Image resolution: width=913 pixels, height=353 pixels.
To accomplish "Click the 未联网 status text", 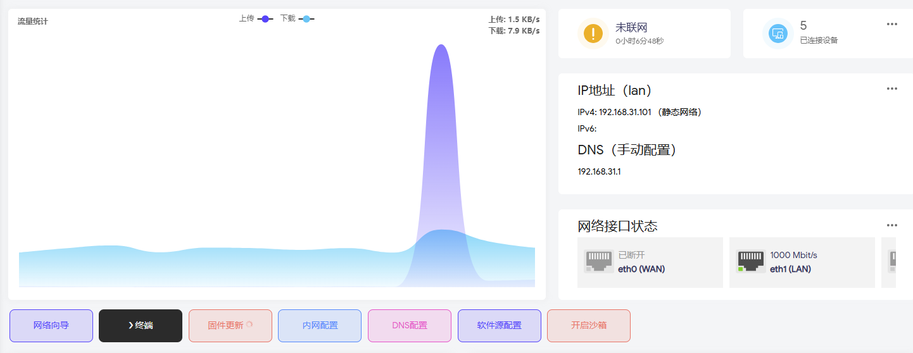I will 631,28.
